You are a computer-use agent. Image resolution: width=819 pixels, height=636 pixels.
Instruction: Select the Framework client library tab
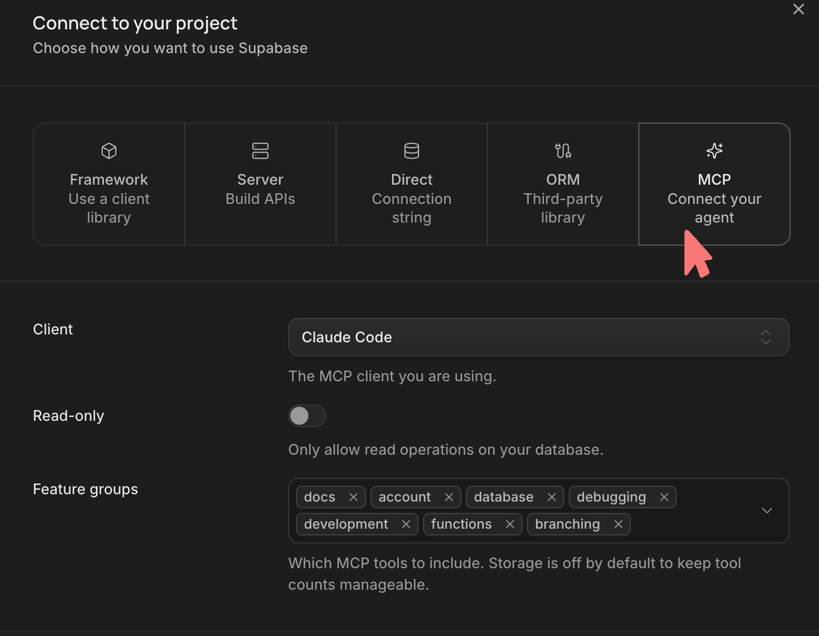coord(109,184)
